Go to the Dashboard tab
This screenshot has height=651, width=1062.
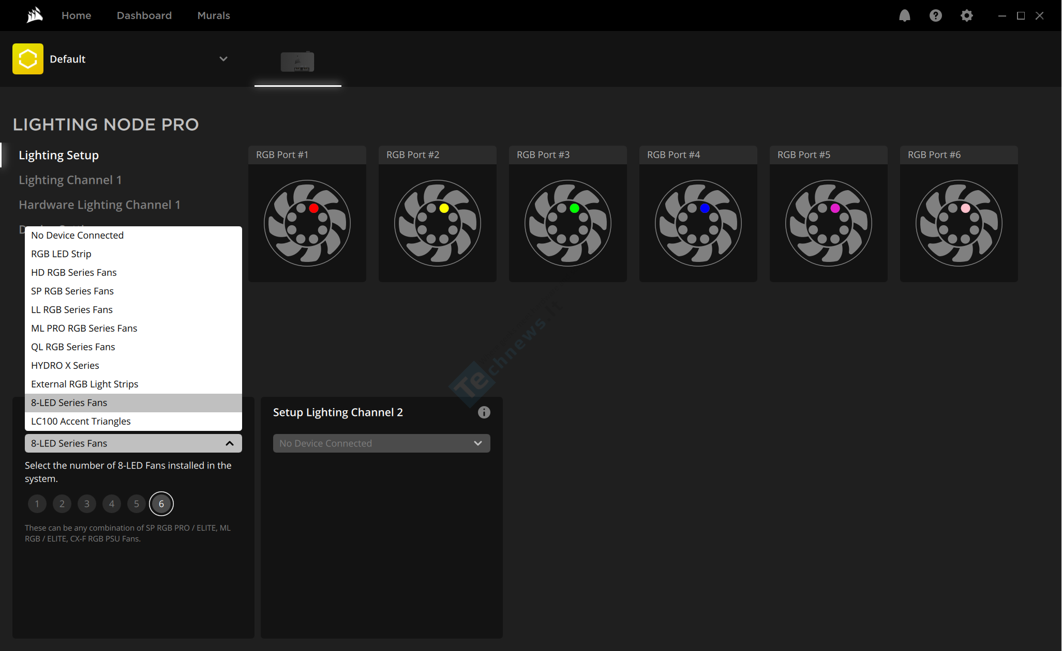144,16
